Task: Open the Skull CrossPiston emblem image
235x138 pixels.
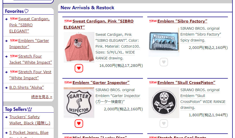Action: coord(164,103)
